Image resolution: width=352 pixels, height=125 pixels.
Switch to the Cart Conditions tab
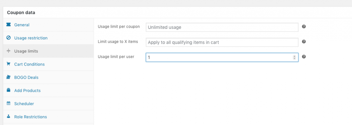48,64
